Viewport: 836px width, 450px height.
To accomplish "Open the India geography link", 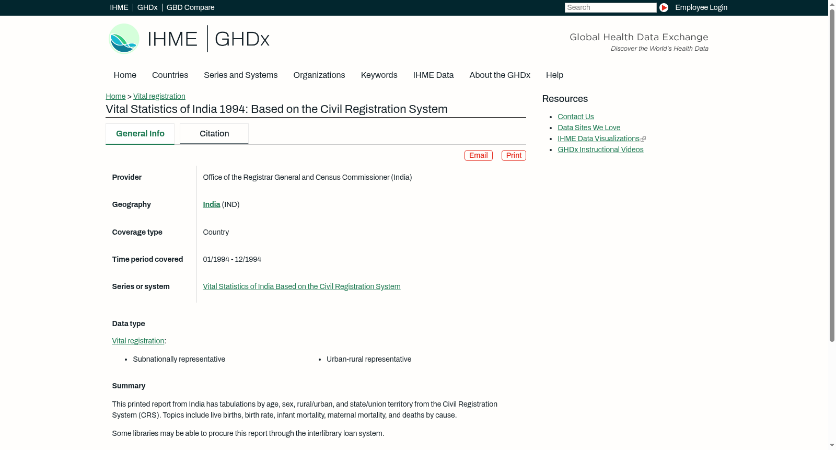I will 212,204.
